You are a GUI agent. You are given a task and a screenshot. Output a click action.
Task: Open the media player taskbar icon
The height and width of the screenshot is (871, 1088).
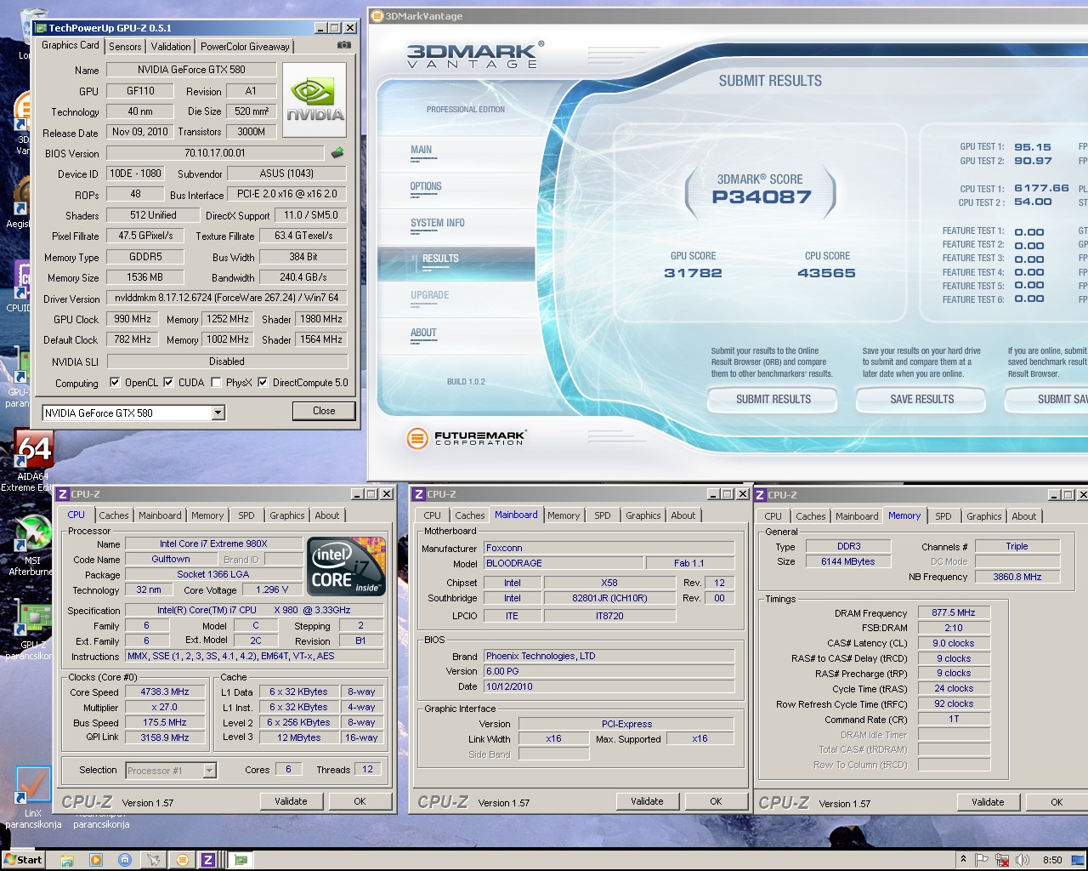[x=96, y=860]
